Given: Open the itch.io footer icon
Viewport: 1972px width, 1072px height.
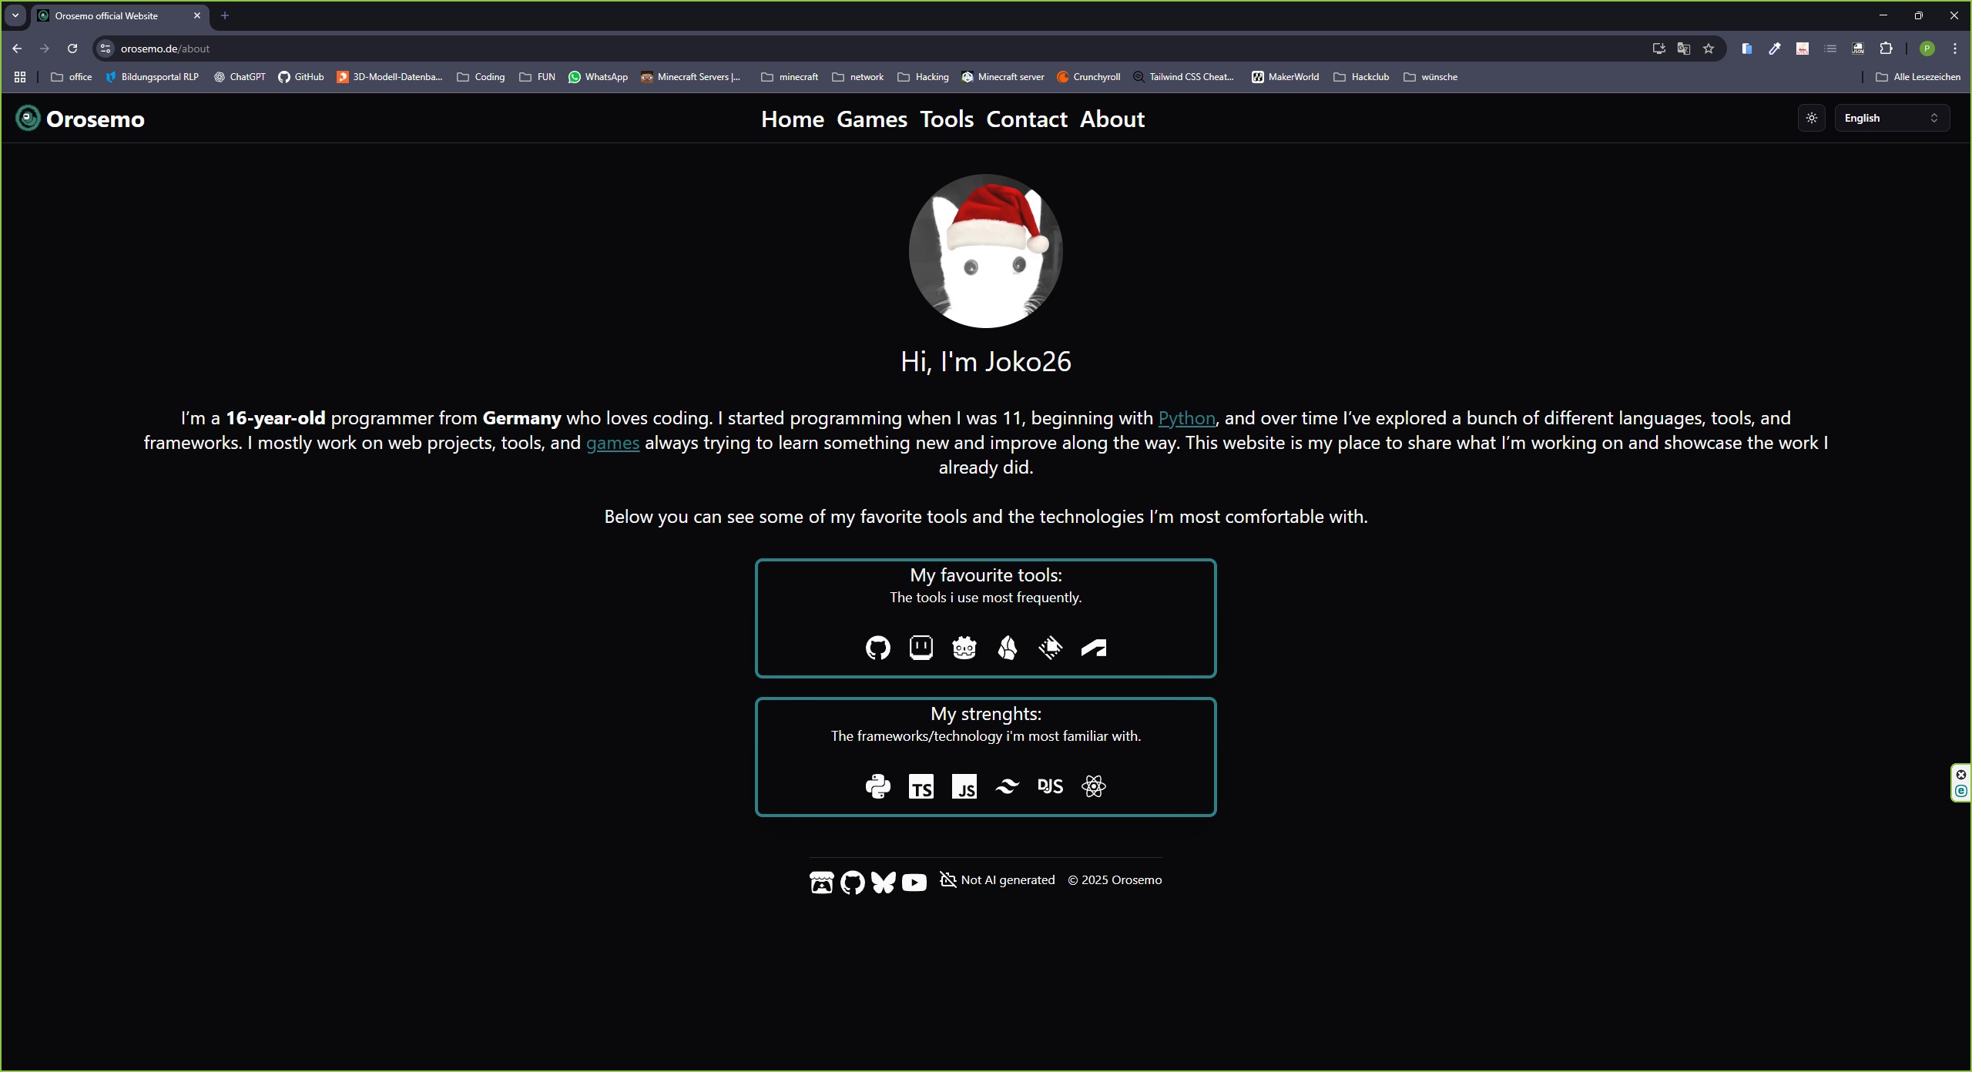Looking at the screenshot, I should coord(821,882).
